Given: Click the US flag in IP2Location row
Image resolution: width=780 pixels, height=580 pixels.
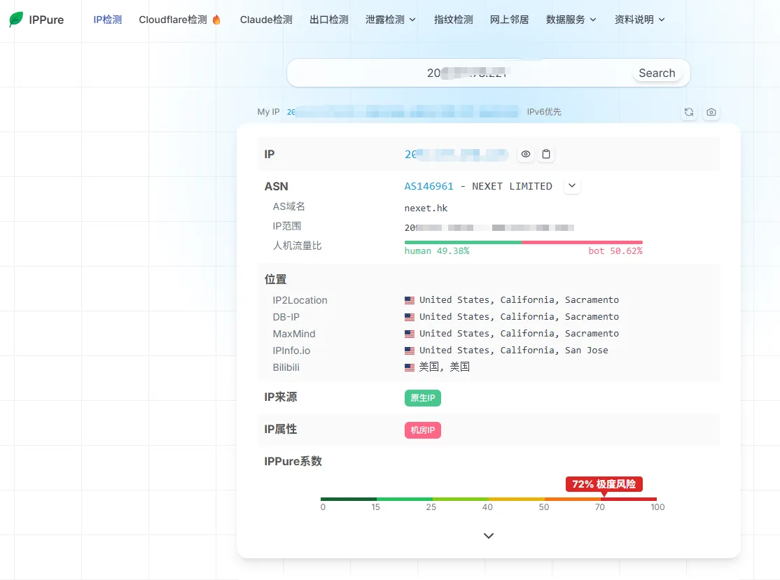Looking at the screenshot, I should (x=410, y=300).
